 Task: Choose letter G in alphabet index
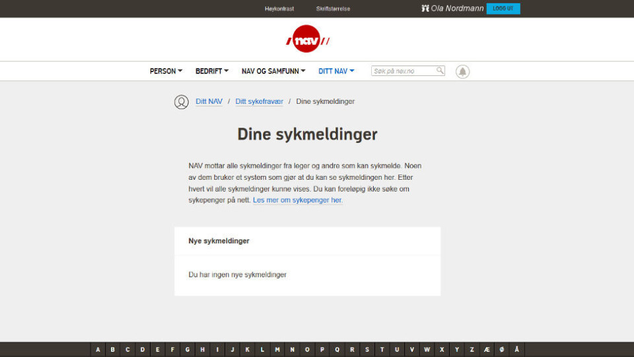(x=188, y=349)
